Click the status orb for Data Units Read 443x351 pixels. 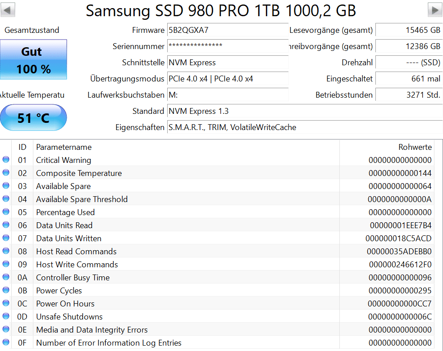coord(6,225)
